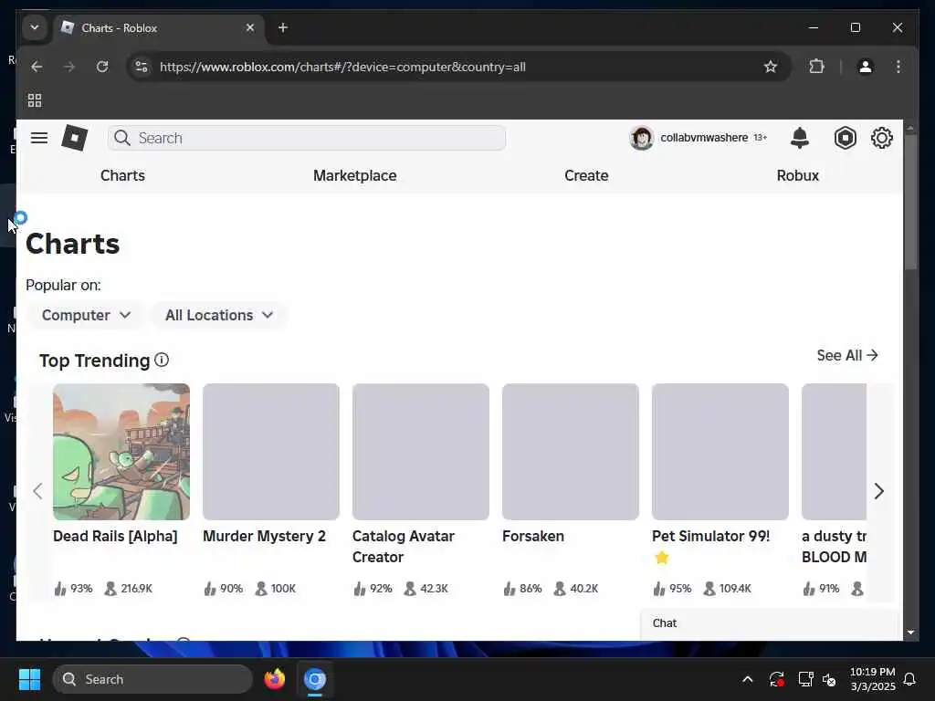
Task: Click See All for Top Trending
Action: click(x=846, y=355)
